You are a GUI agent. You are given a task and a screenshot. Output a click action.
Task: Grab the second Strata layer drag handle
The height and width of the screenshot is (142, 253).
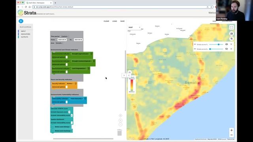pos(195,49)
